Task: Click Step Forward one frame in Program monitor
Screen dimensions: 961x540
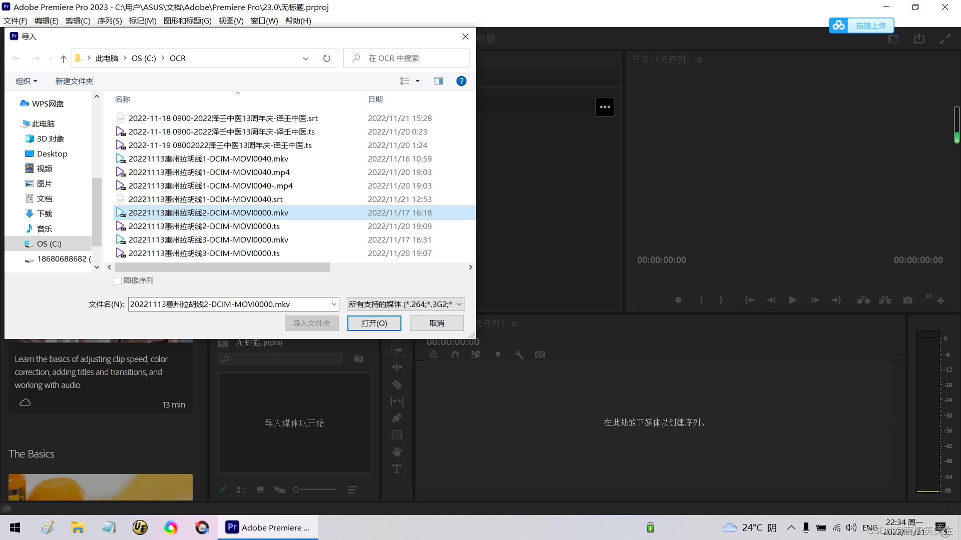Action: tap(815, 300)
